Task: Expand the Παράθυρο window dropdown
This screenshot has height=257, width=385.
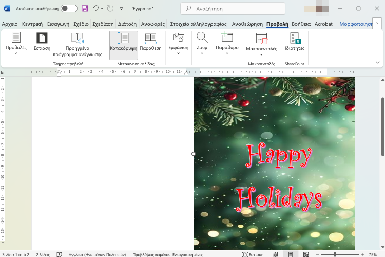Action: pos(227,44)
